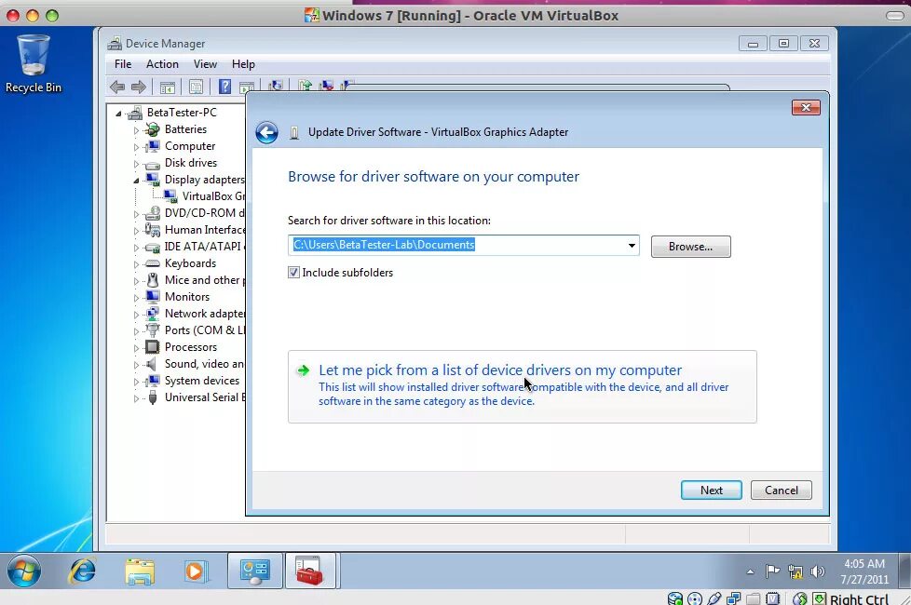
Task: Open the Action menu
Action: [162, 64]
